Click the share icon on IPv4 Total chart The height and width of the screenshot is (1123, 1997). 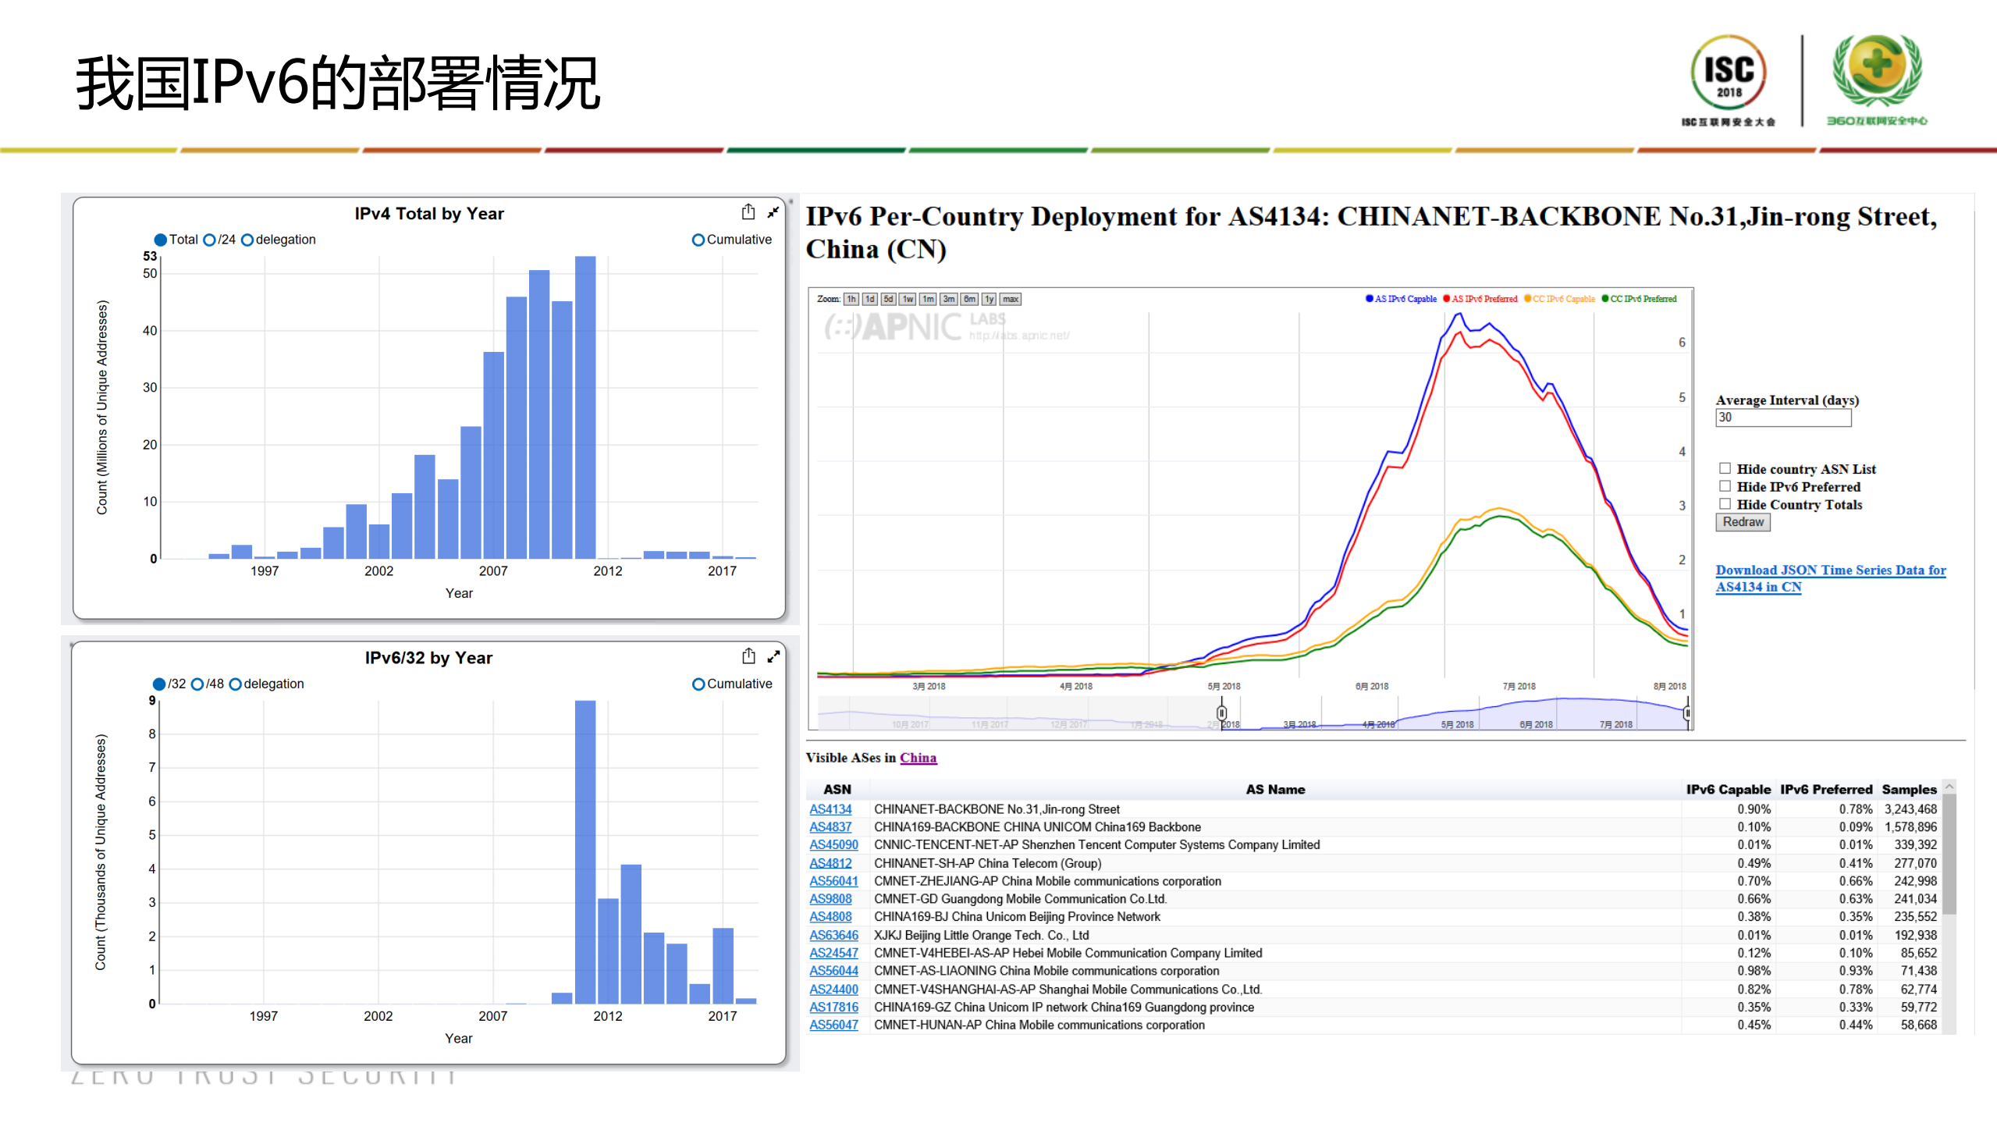pyautogui.click(x=749, y=211)
